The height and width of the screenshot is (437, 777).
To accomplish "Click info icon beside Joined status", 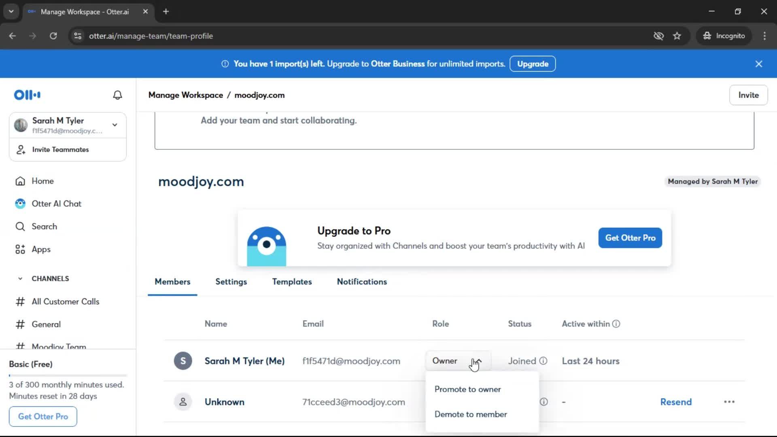I will click(x=543, y=361).
